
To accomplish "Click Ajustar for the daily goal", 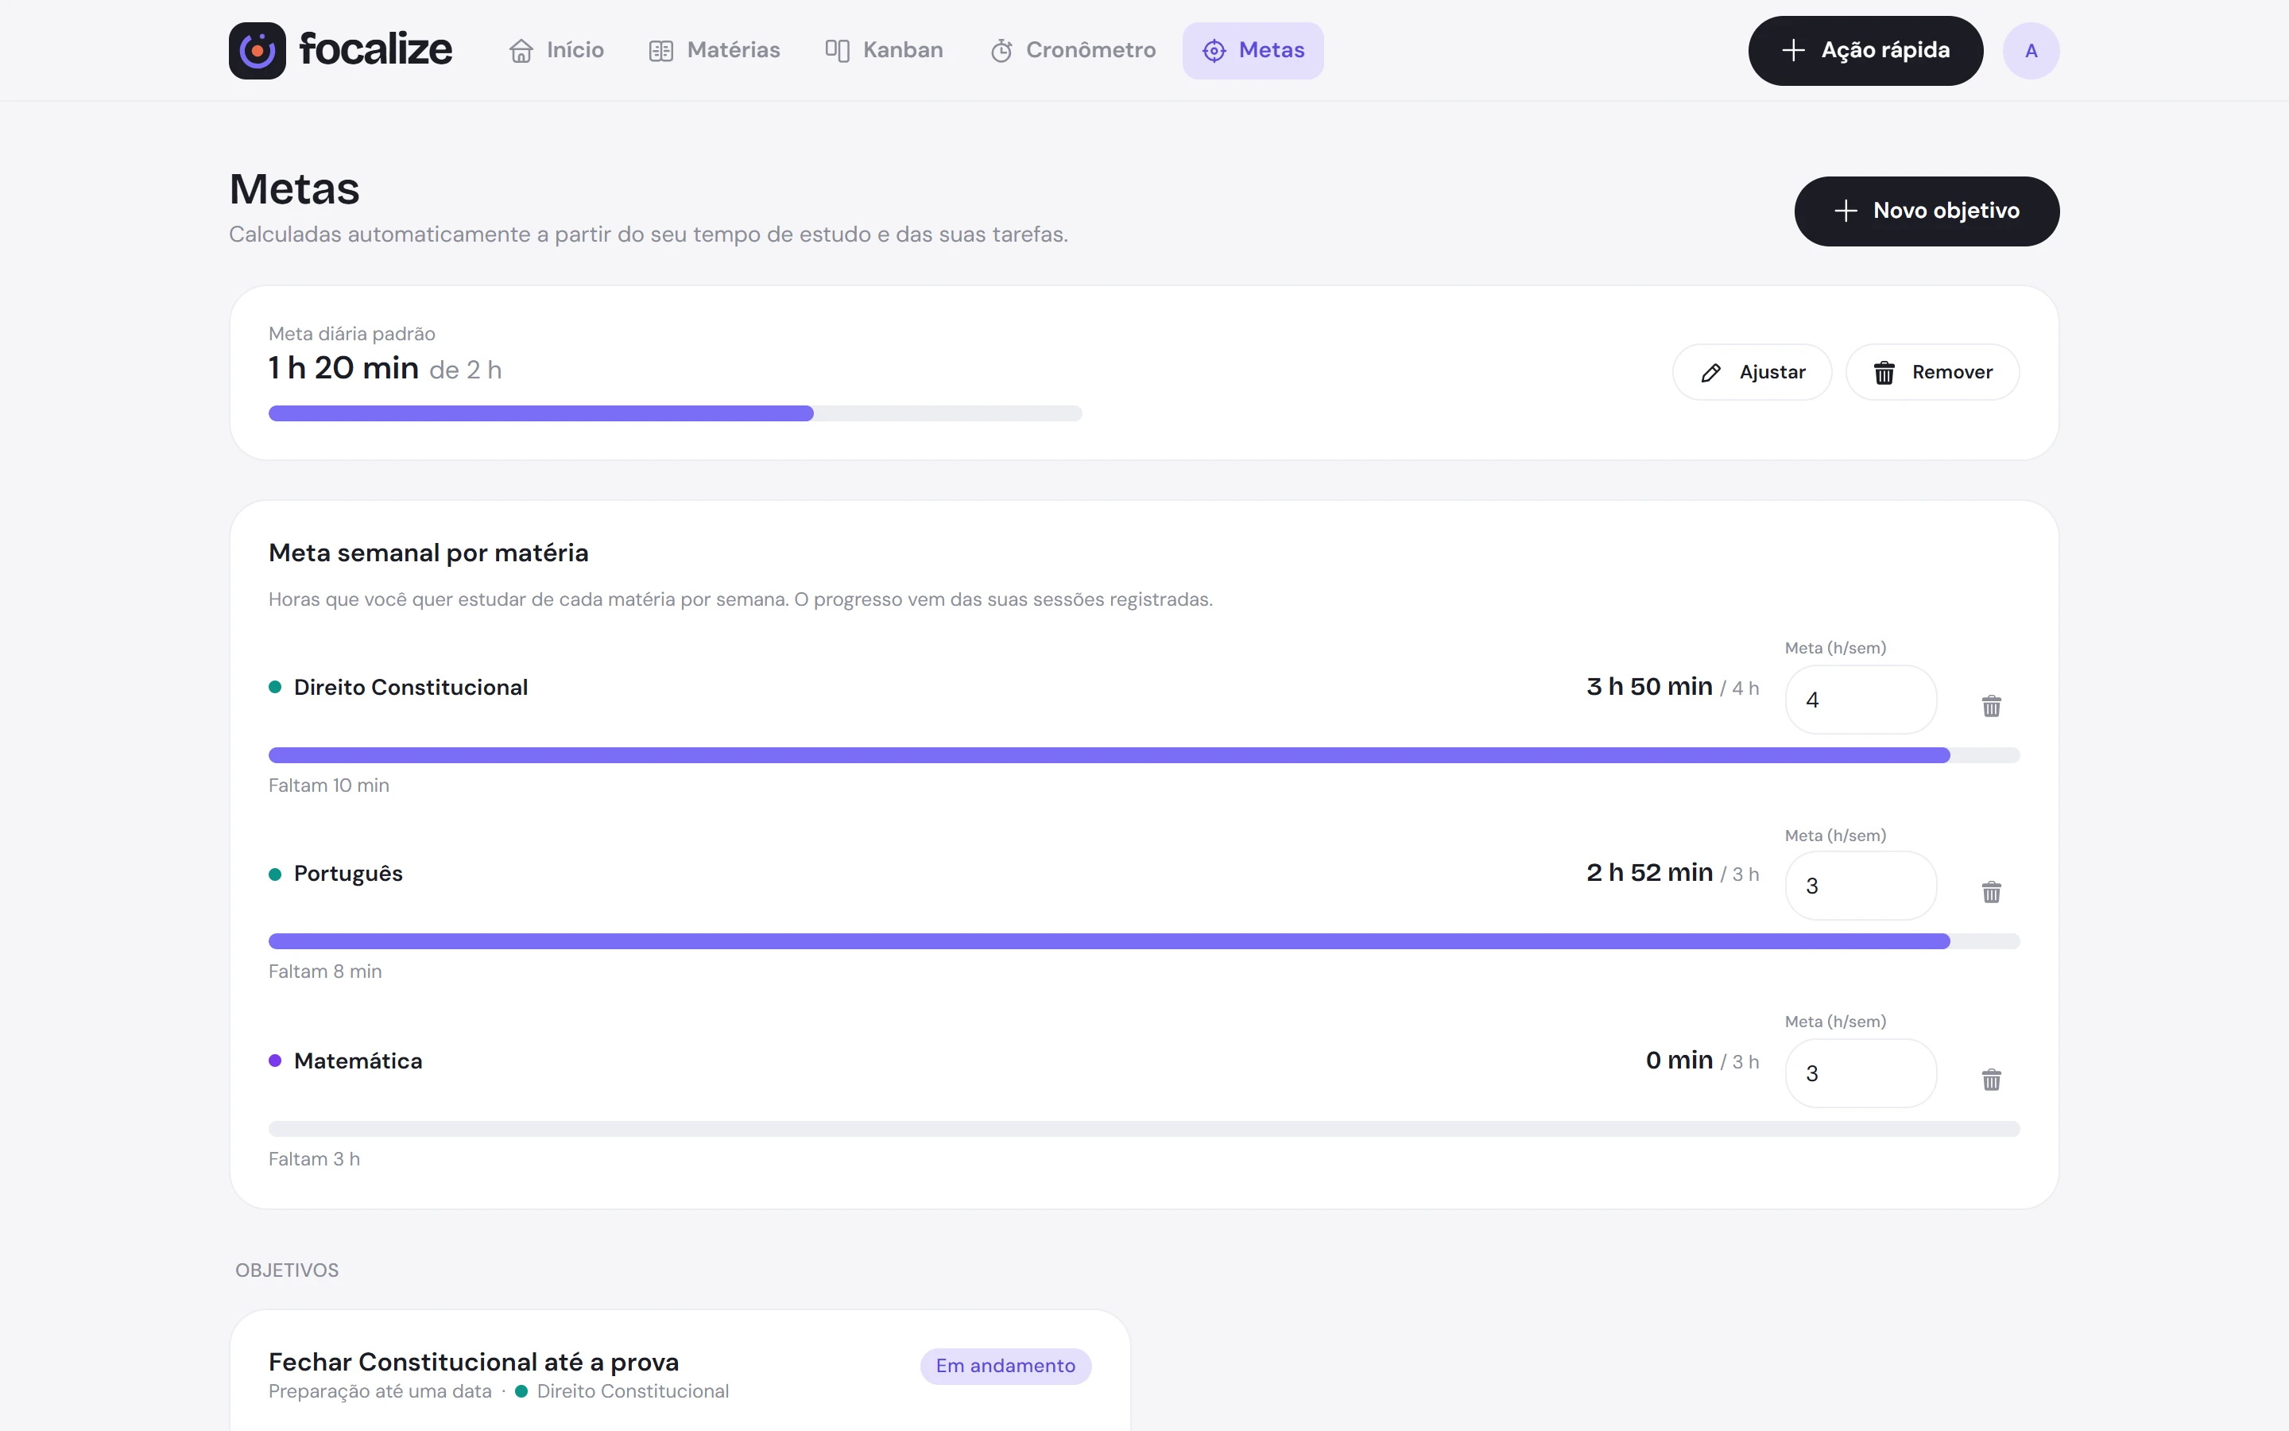I will (1752, 372).
